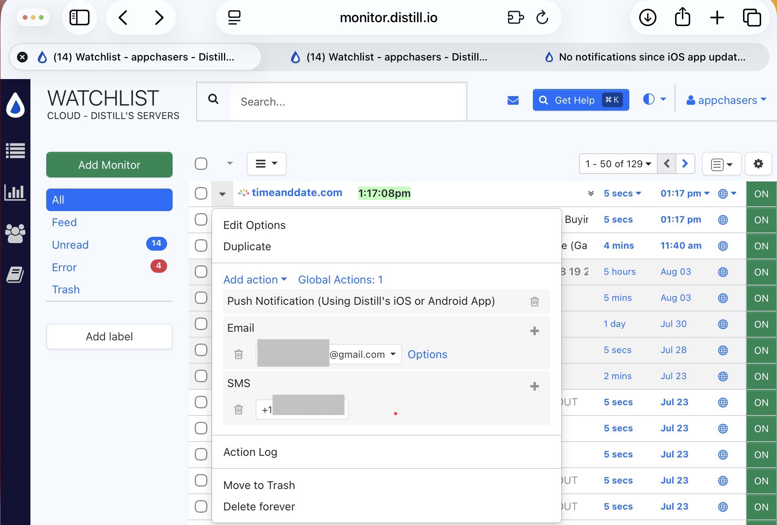777x525 pixels.
Task: Open the users group sidebar icon
Action: 15,233
